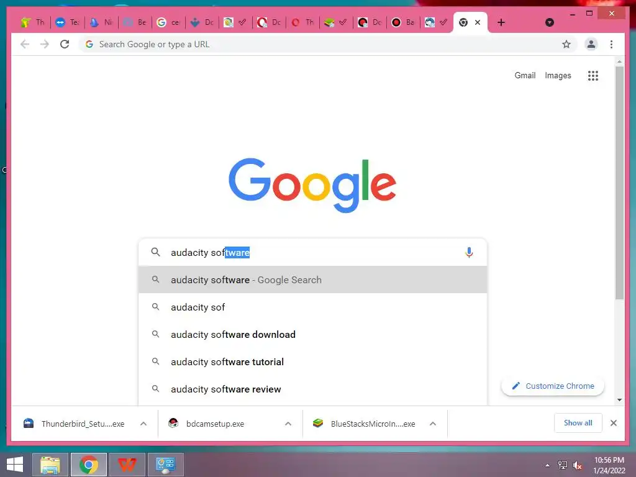Viewport: 636px width, 477px height.
Task: Open the Google tab labeled ce
Action: point(168,22)
